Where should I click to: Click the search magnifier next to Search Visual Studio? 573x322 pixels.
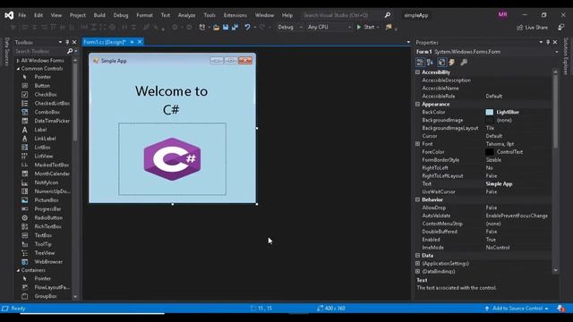click(x=388, y=15)
